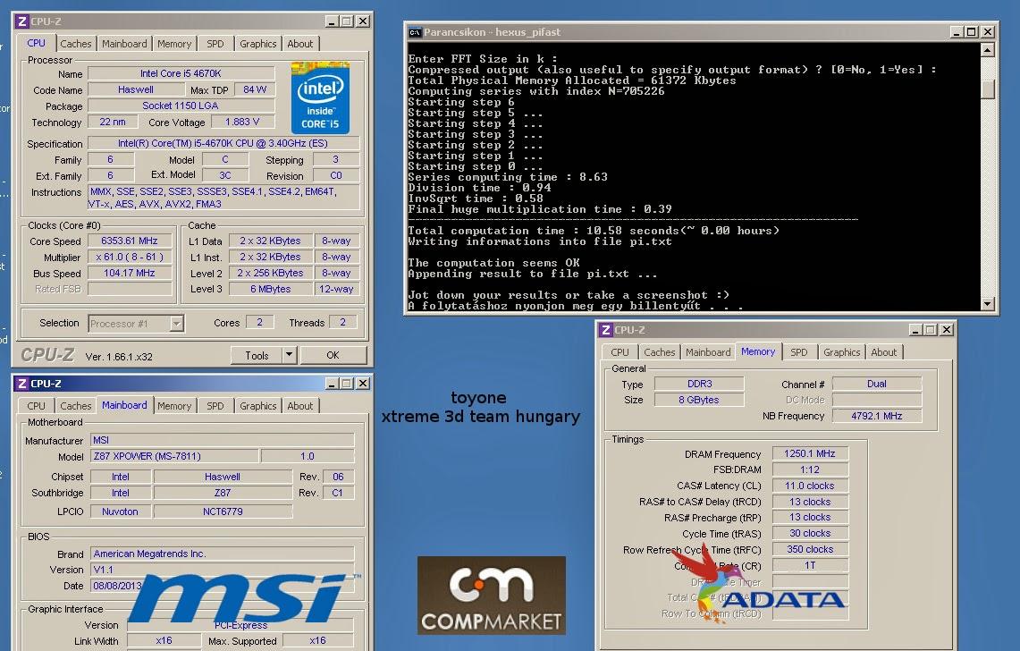The image size is (1020, 651).
Task: Click the Core Speed value 6353.61 MHz
Action: pos(130,241)
